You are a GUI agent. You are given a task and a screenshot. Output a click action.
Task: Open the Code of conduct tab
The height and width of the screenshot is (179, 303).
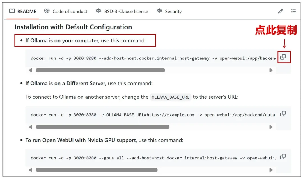pyautogui.click(x=70, y=12)
